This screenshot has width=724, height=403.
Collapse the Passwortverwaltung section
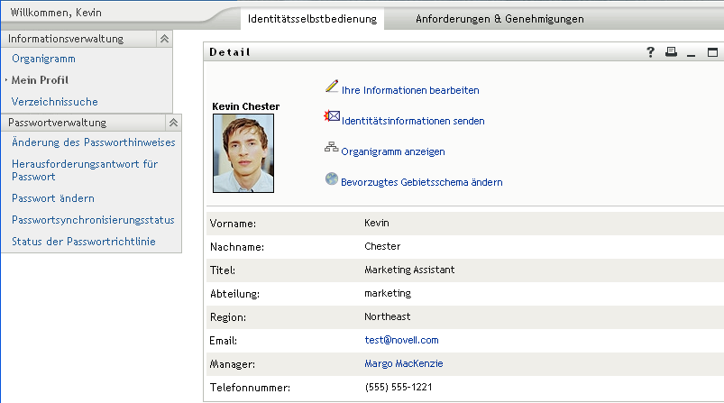click(173, 123)
